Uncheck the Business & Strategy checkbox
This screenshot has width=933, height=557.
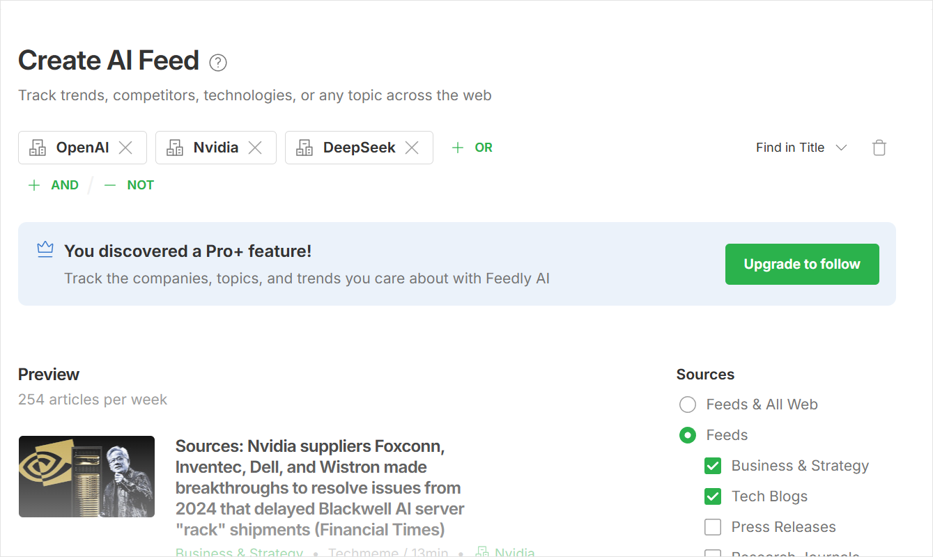click(x=713, y=466)
